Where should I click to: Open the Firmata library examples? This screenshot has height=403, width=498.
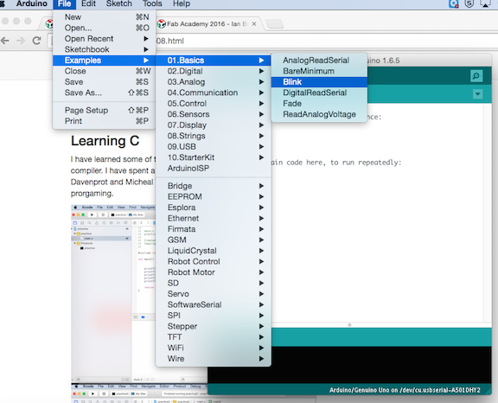tap(214, 229)
